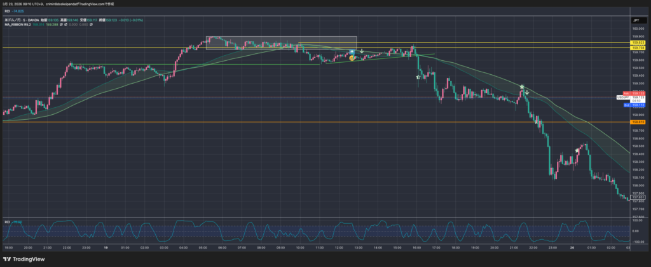Click the star marker on the 16:00 drop candle
651x267 pixels.
click(x=418, y=77)
